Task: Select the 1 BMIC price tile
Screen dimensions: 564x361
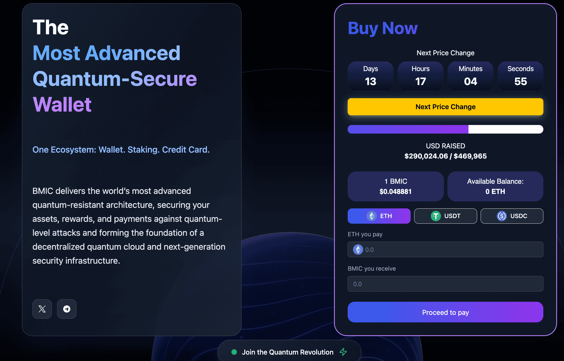Action: (395, 186)
